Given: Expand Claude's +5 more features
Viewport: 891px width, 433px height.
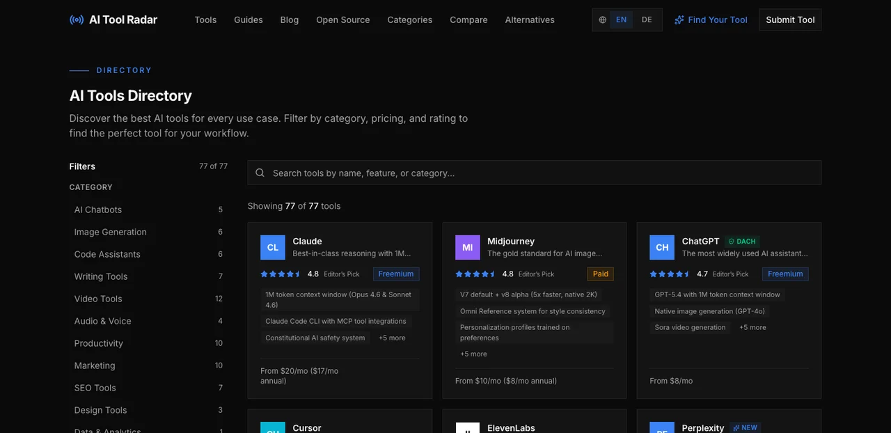Looking at the screenshot, I should pyautogui.click(x=392, y=338).
